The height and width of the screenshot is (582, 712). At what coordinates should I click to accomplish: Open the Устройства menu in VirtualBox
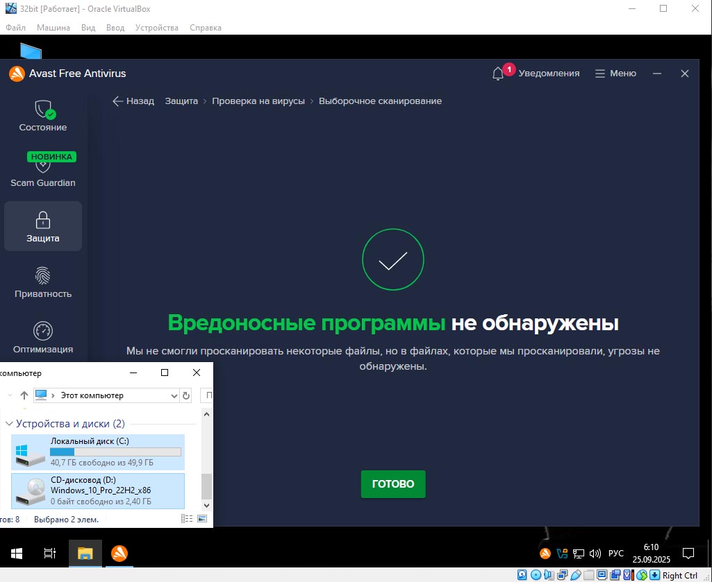pos(156,28)
